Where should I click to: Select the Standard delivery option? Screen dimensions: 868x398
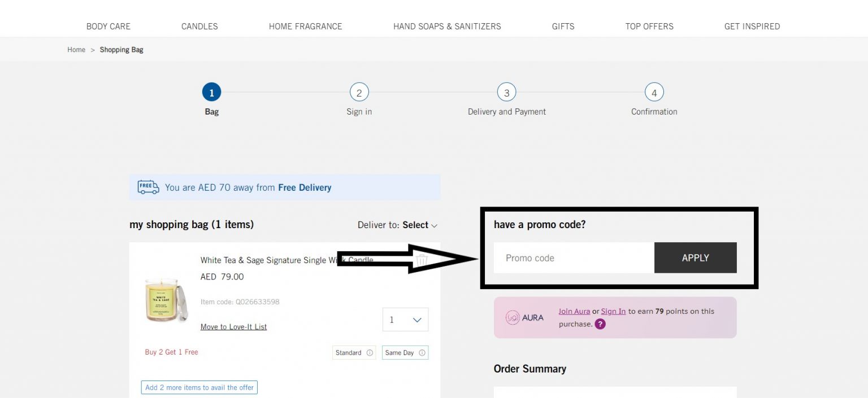coord(350,352)
